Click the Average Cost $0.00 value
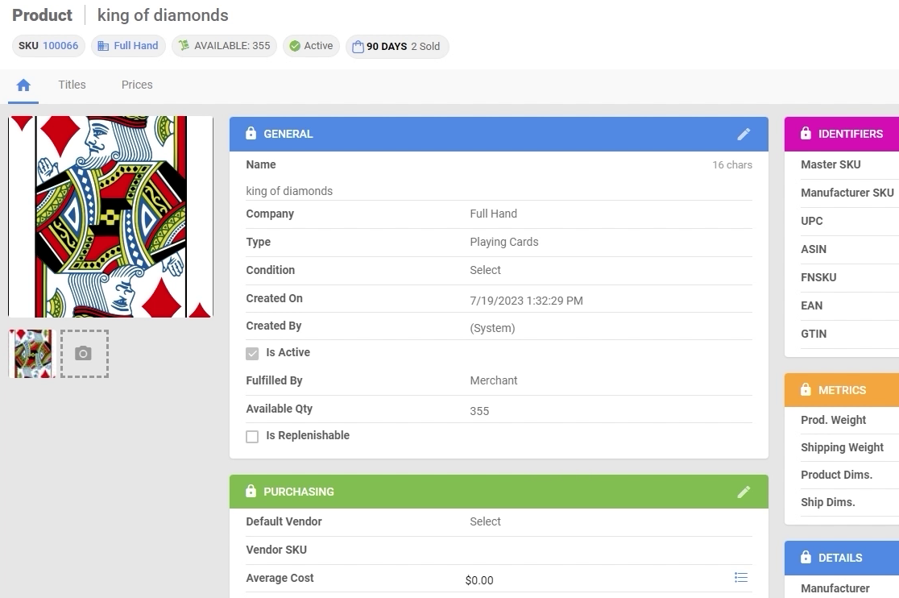The image size is (899, 598). (x=479, y=580)
